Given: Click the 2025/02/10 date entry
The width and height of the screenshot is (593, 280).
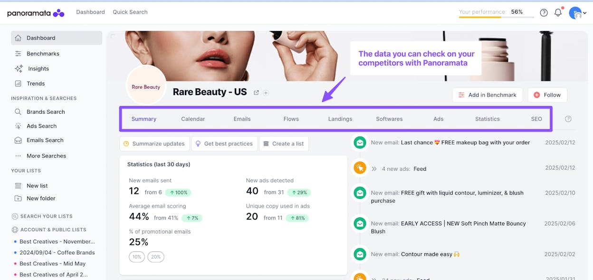Looking at the screenshot, I should (560, 193).
